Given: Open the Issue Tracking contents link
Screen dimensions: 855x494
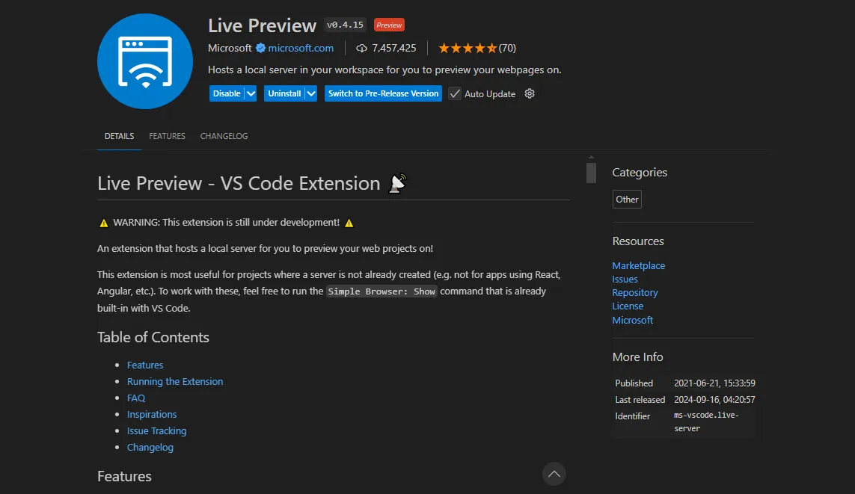Looking at the screenshot, I should point(156,430).
